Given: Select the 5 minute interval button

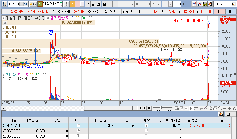Looking at the screenshot, I should pos(132,4).
